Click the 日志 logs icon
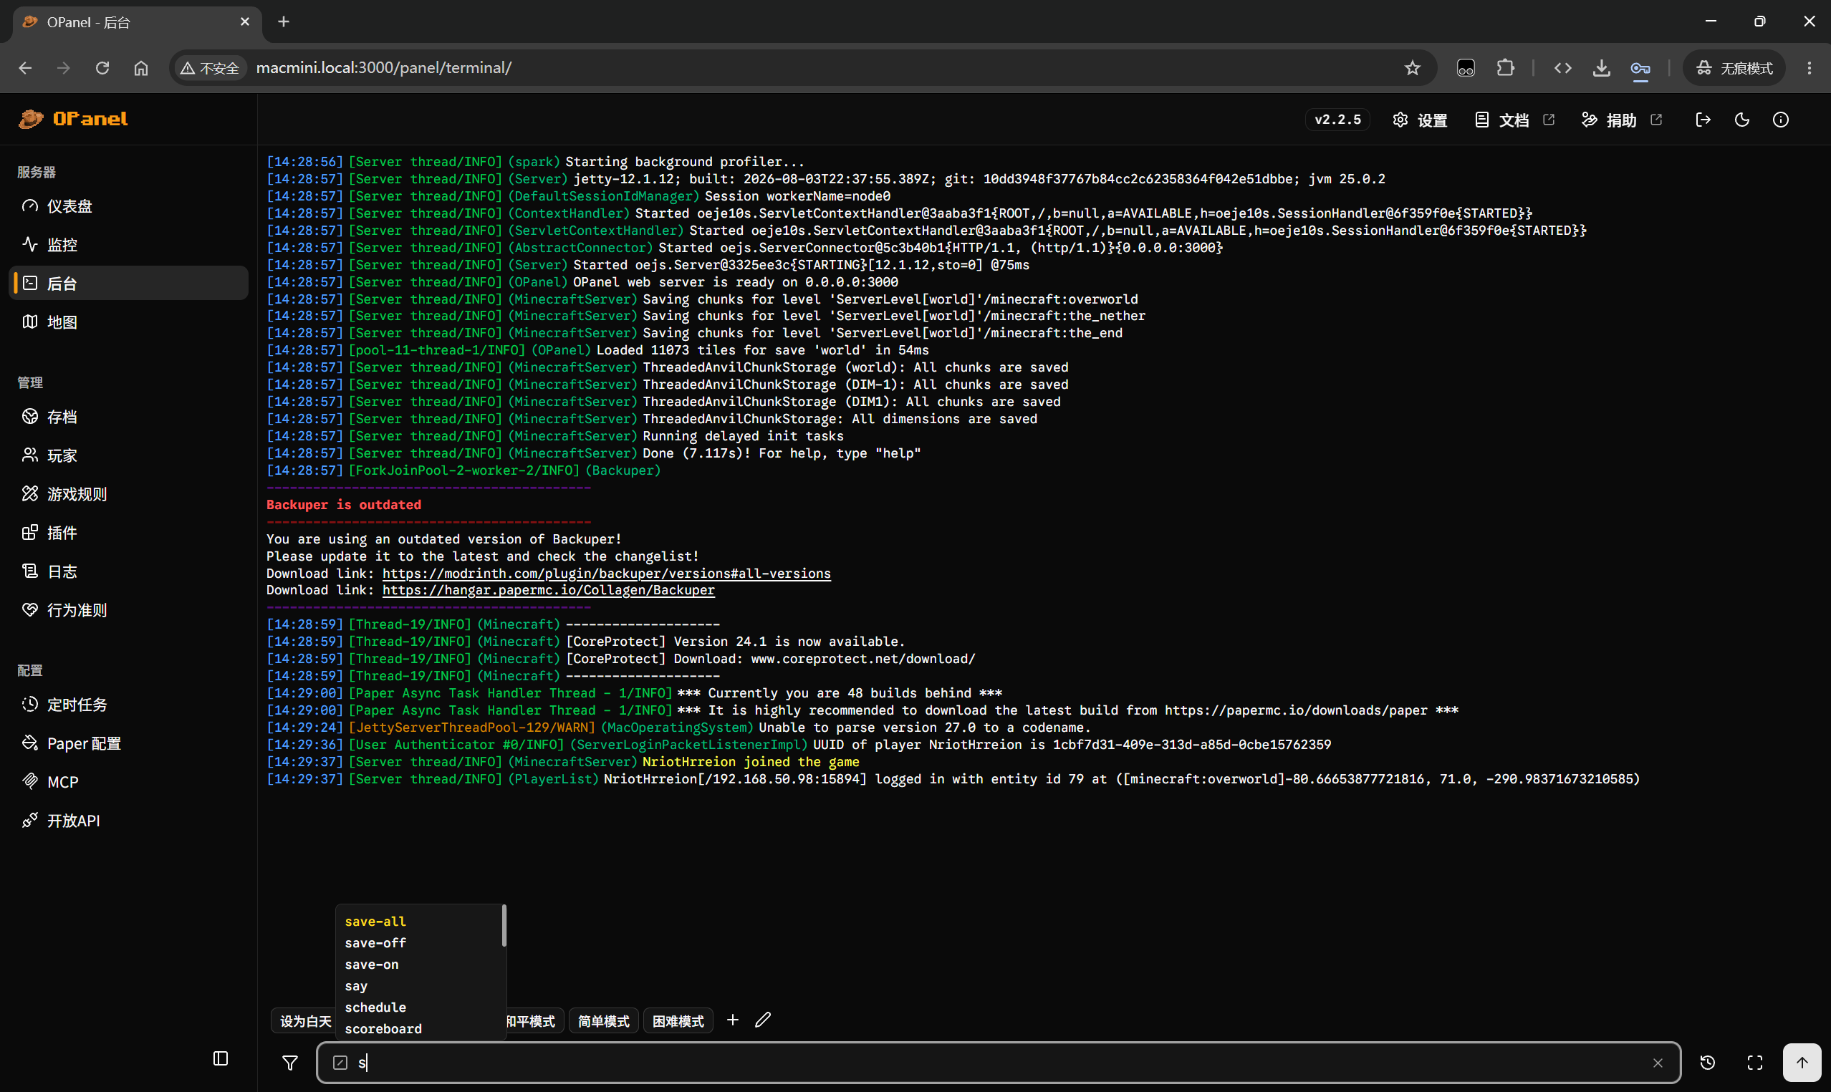1831x1092 pixels. point(30,571)
